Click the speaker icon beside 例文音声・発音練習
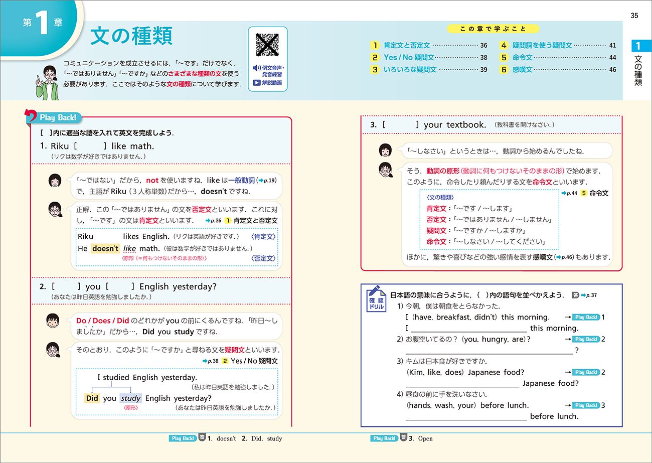The width and height of the screenshot is (652, 463). pos(256,68)
